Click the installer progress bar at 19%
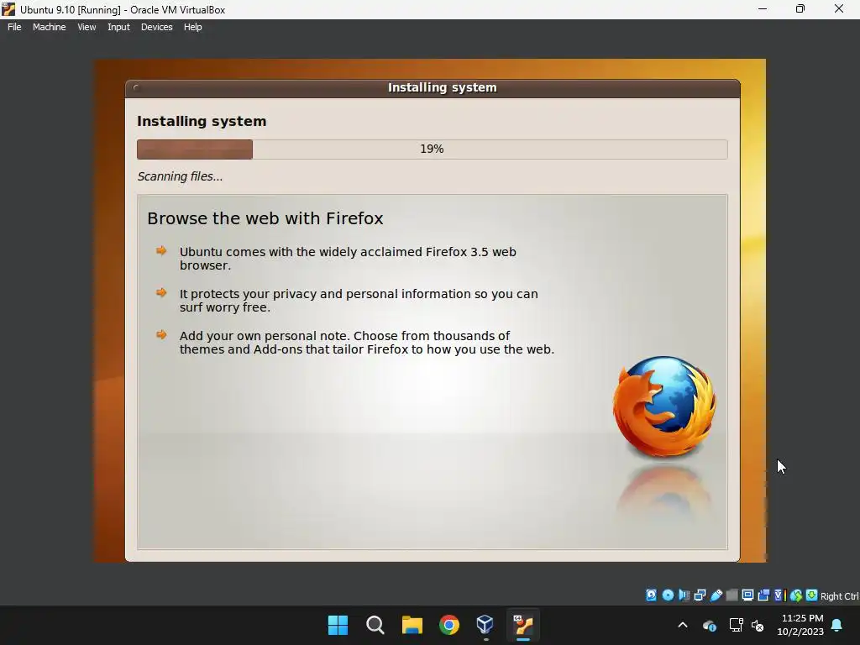Viewport: 860px width, 645px height. tap(433, 149)
